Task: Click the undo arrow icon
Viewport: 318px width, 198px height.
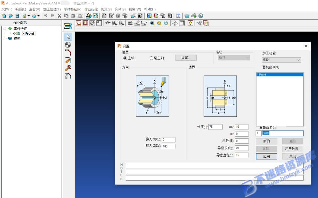Action: click(46, 16)
